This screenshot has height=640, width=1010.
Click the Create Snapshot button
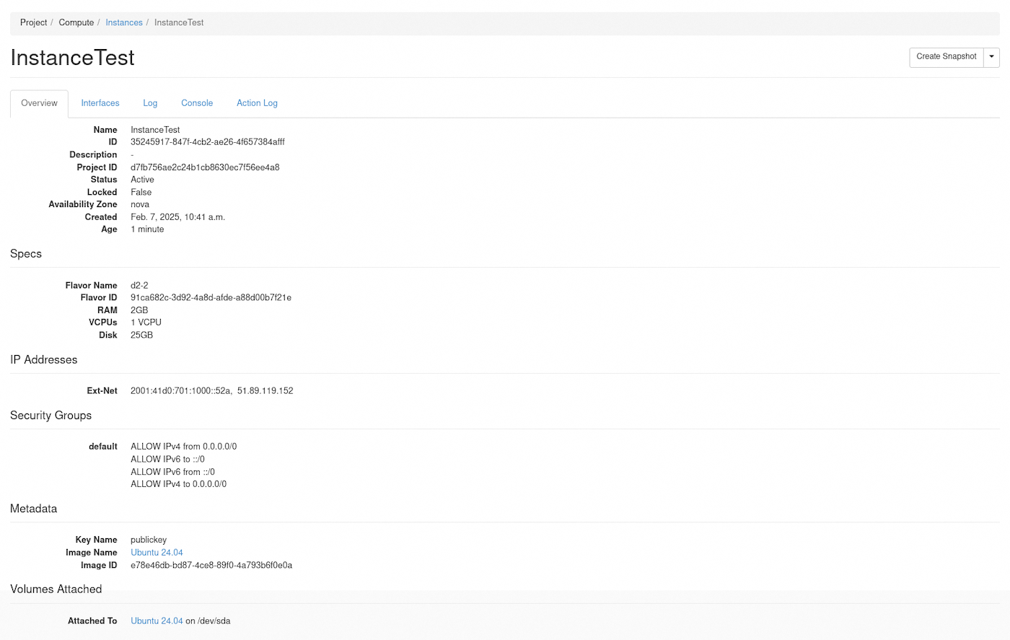click(x=946, y=57)
